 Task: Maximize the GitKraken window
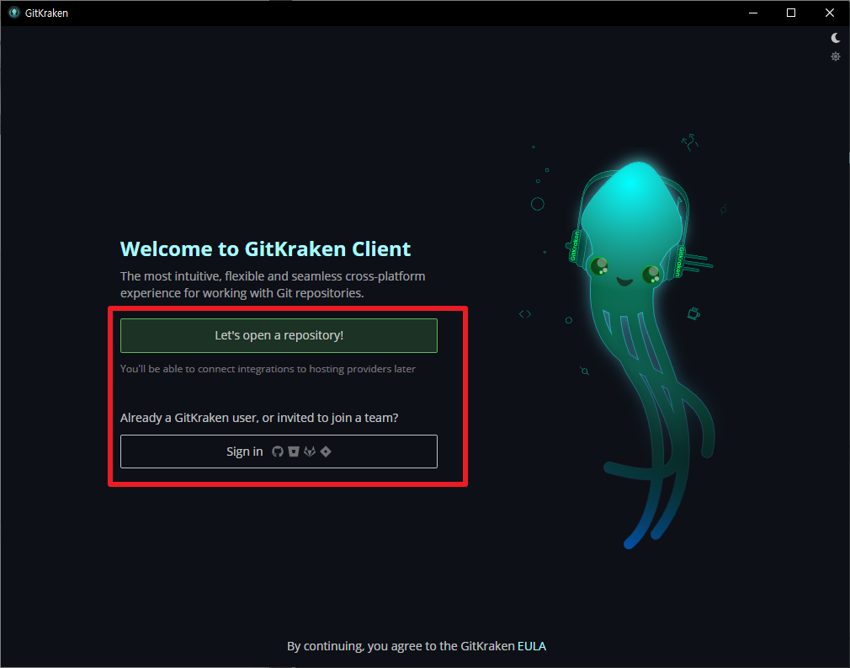point(791,13)
